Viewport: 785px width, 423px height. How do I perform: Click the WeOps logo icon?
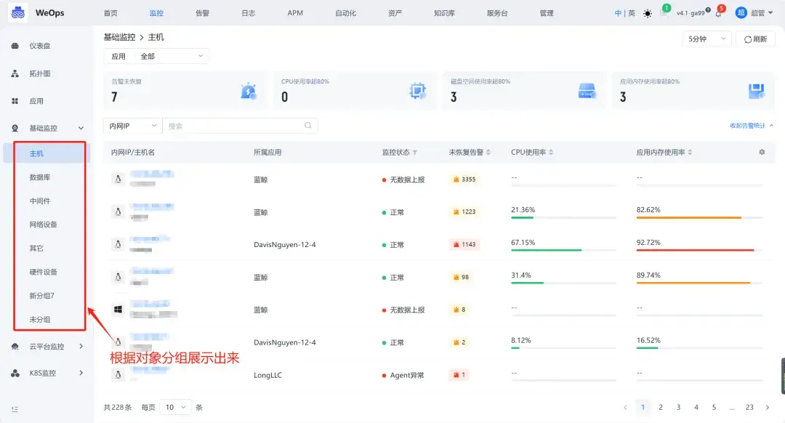[x=18, y=12]
